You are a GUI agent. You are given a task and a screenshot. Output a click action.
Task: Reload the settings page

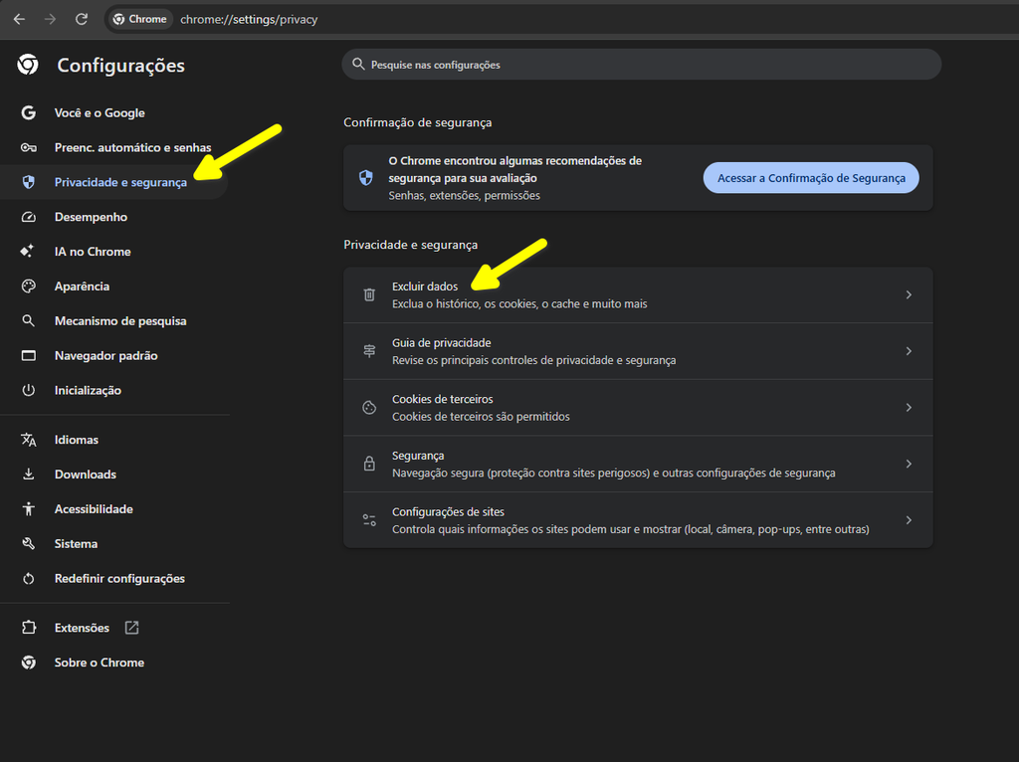click(x=82, y=20)
